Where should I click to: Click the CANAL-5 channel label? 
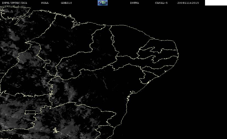161,3
